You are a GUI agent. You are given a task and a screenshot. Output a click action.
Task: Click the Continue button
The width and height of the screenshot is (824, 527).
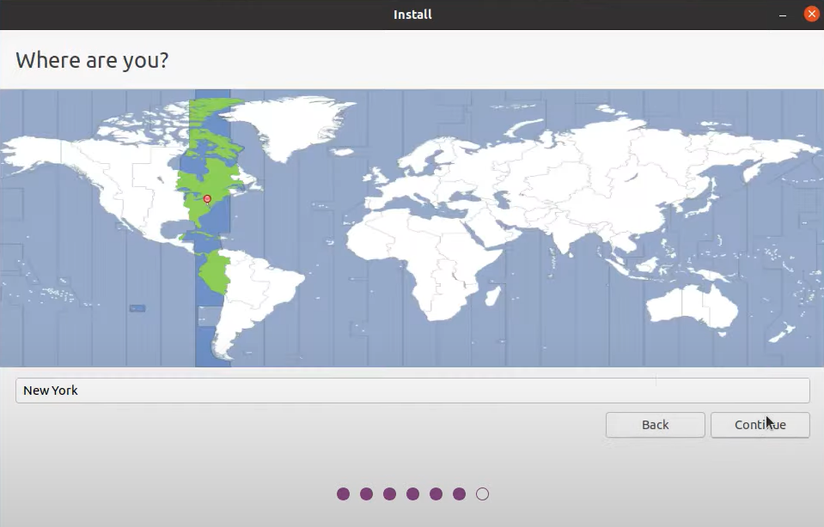[x=760, y=425]
